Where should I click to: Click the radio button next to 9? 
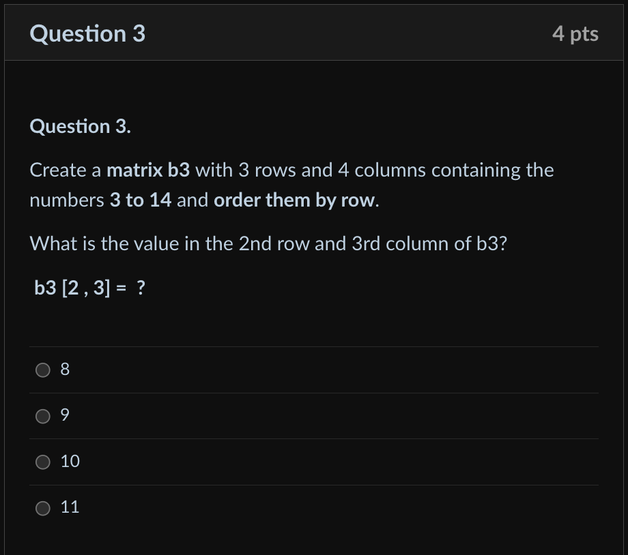(42, 416)
